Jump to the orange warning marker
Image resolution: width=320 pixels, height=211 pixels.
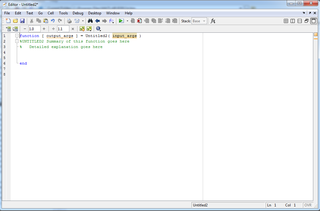point(315,39)
